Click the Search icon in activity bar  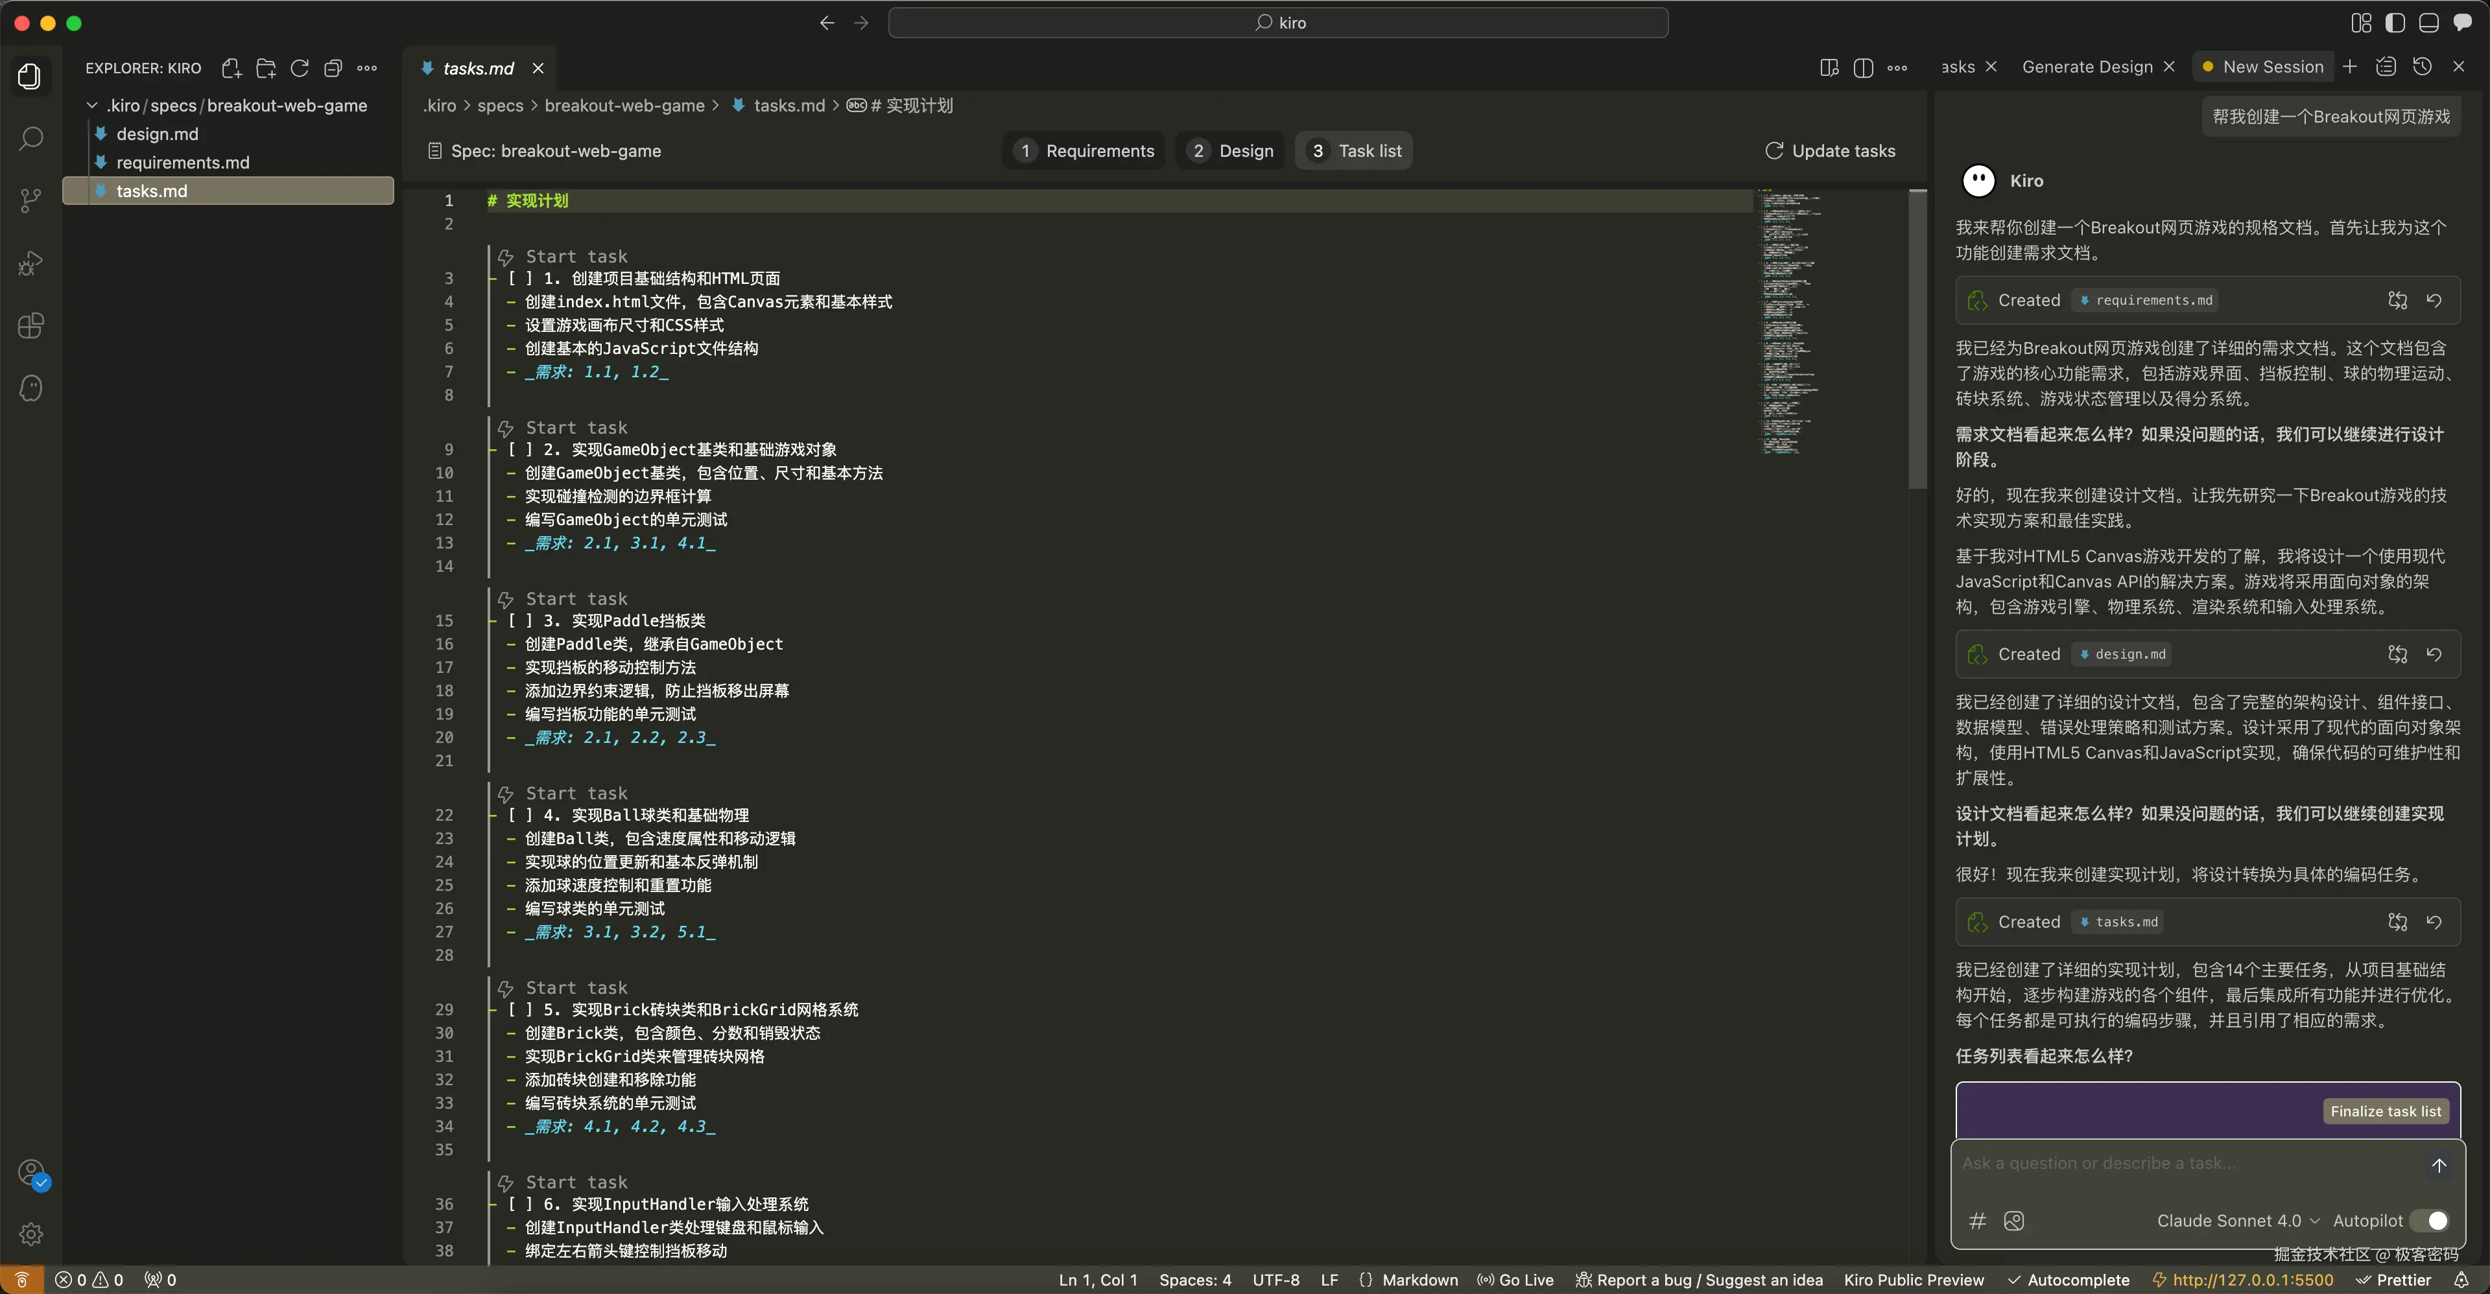point(31,138)
